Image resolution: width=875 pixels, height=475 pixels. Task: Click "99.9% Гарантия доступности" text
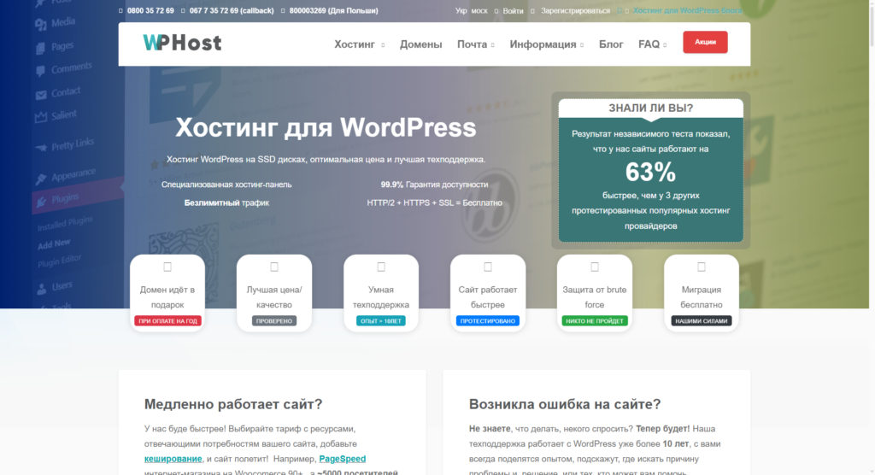click(x=434, y=185)
